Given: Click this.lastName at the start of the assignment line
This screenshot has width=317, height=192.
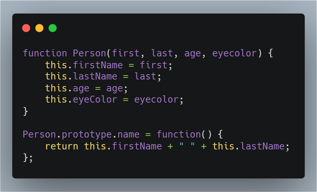Looking at the screenshot, I should tap(81, 77).
